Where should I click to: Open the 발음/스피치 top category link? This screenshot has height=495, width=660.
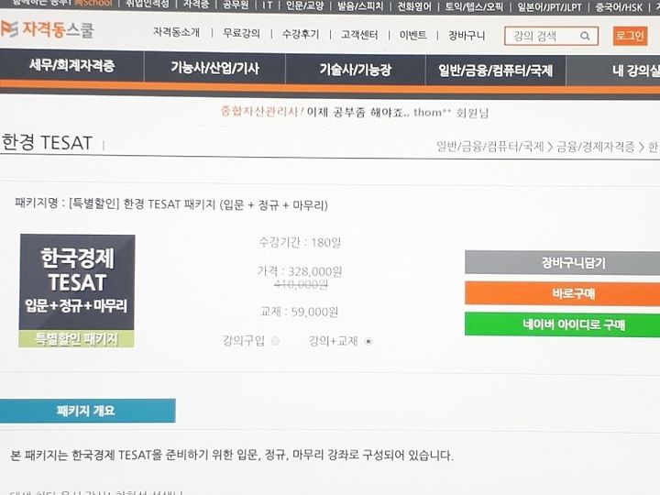(360, 6)
